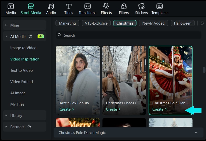Open the Media tab icon
This screenshot has height=141, width=206.
tap(11, 6)
